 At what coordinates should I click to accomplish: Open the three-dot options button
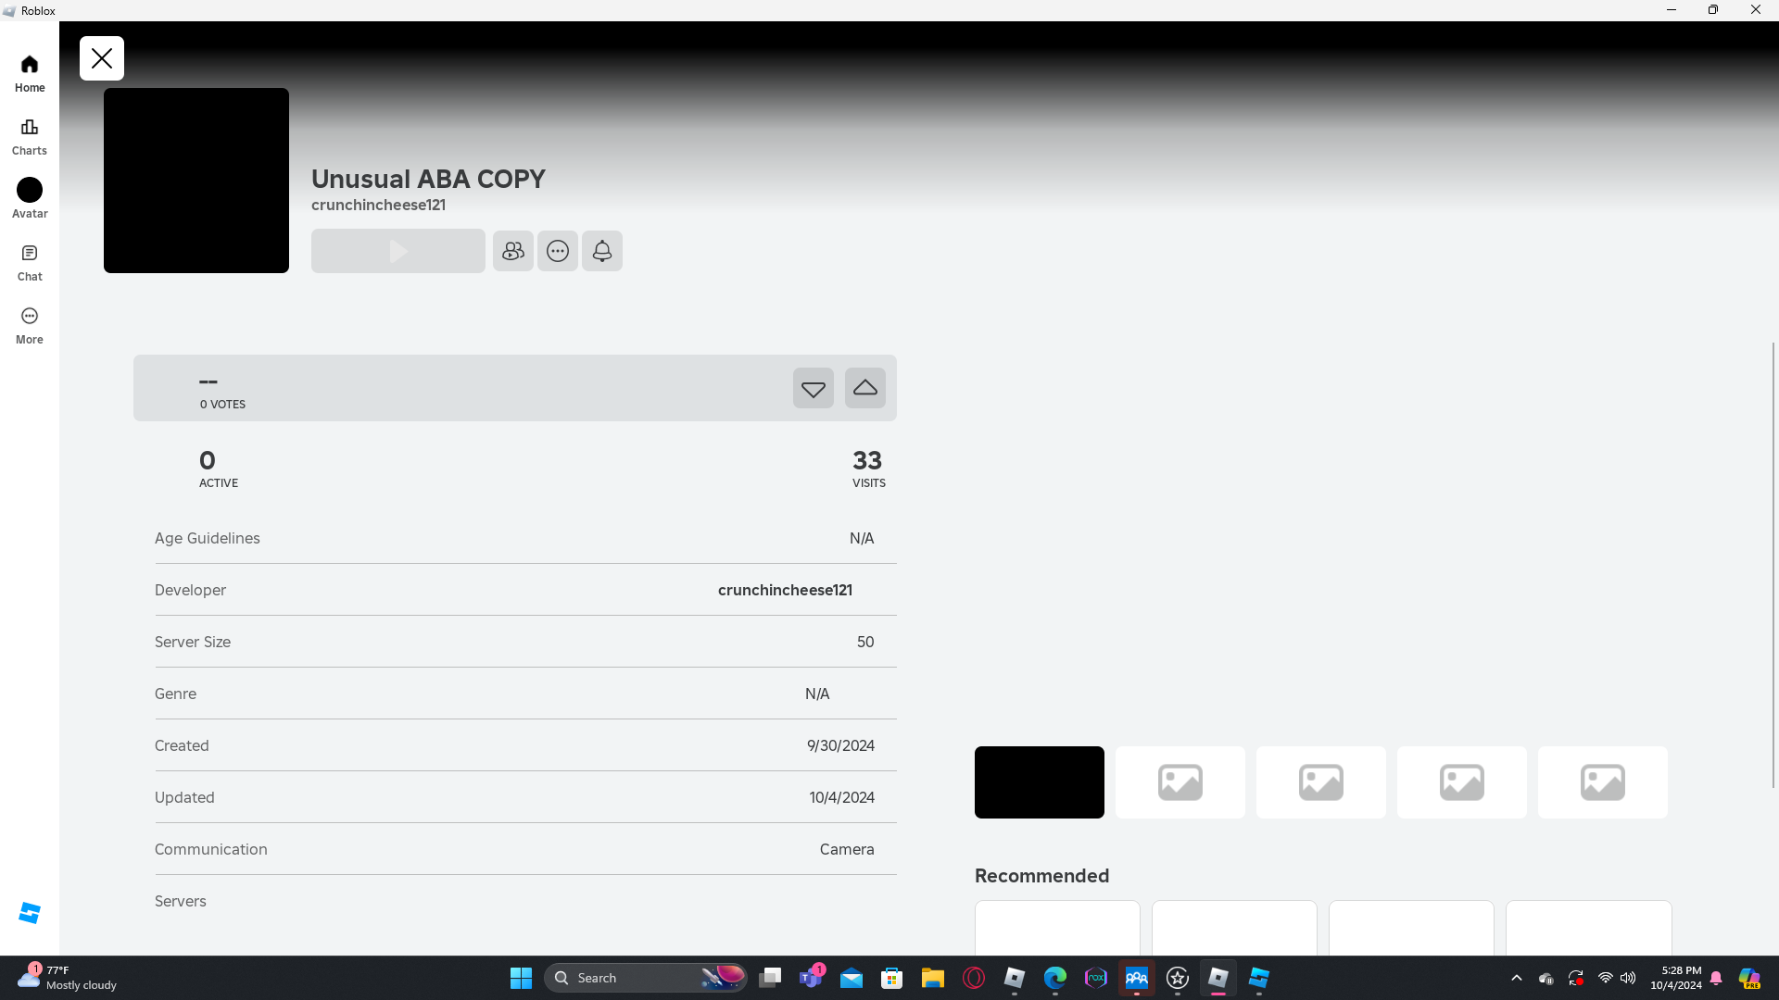[558, 251]
